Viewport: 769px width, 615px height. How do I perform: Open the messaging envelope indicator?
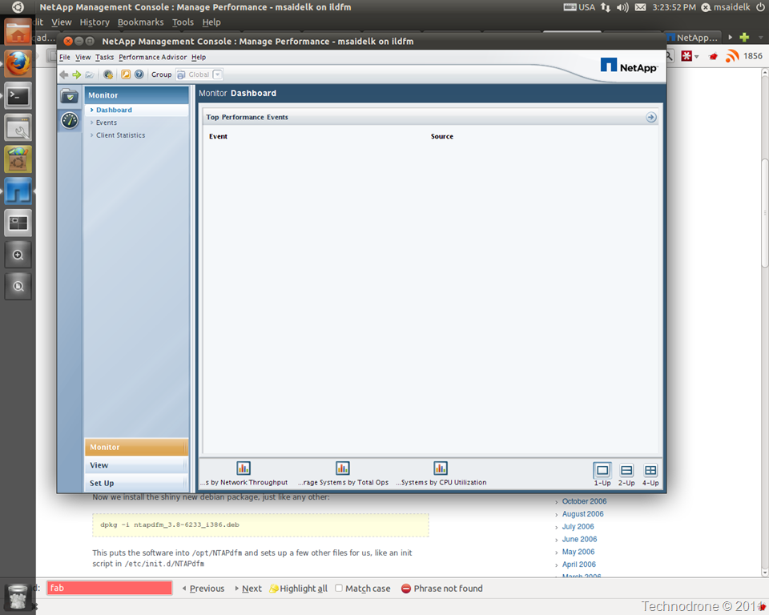click(x=641, y=7)
